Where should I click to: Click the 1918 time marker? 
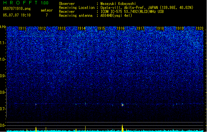(160, 28)
